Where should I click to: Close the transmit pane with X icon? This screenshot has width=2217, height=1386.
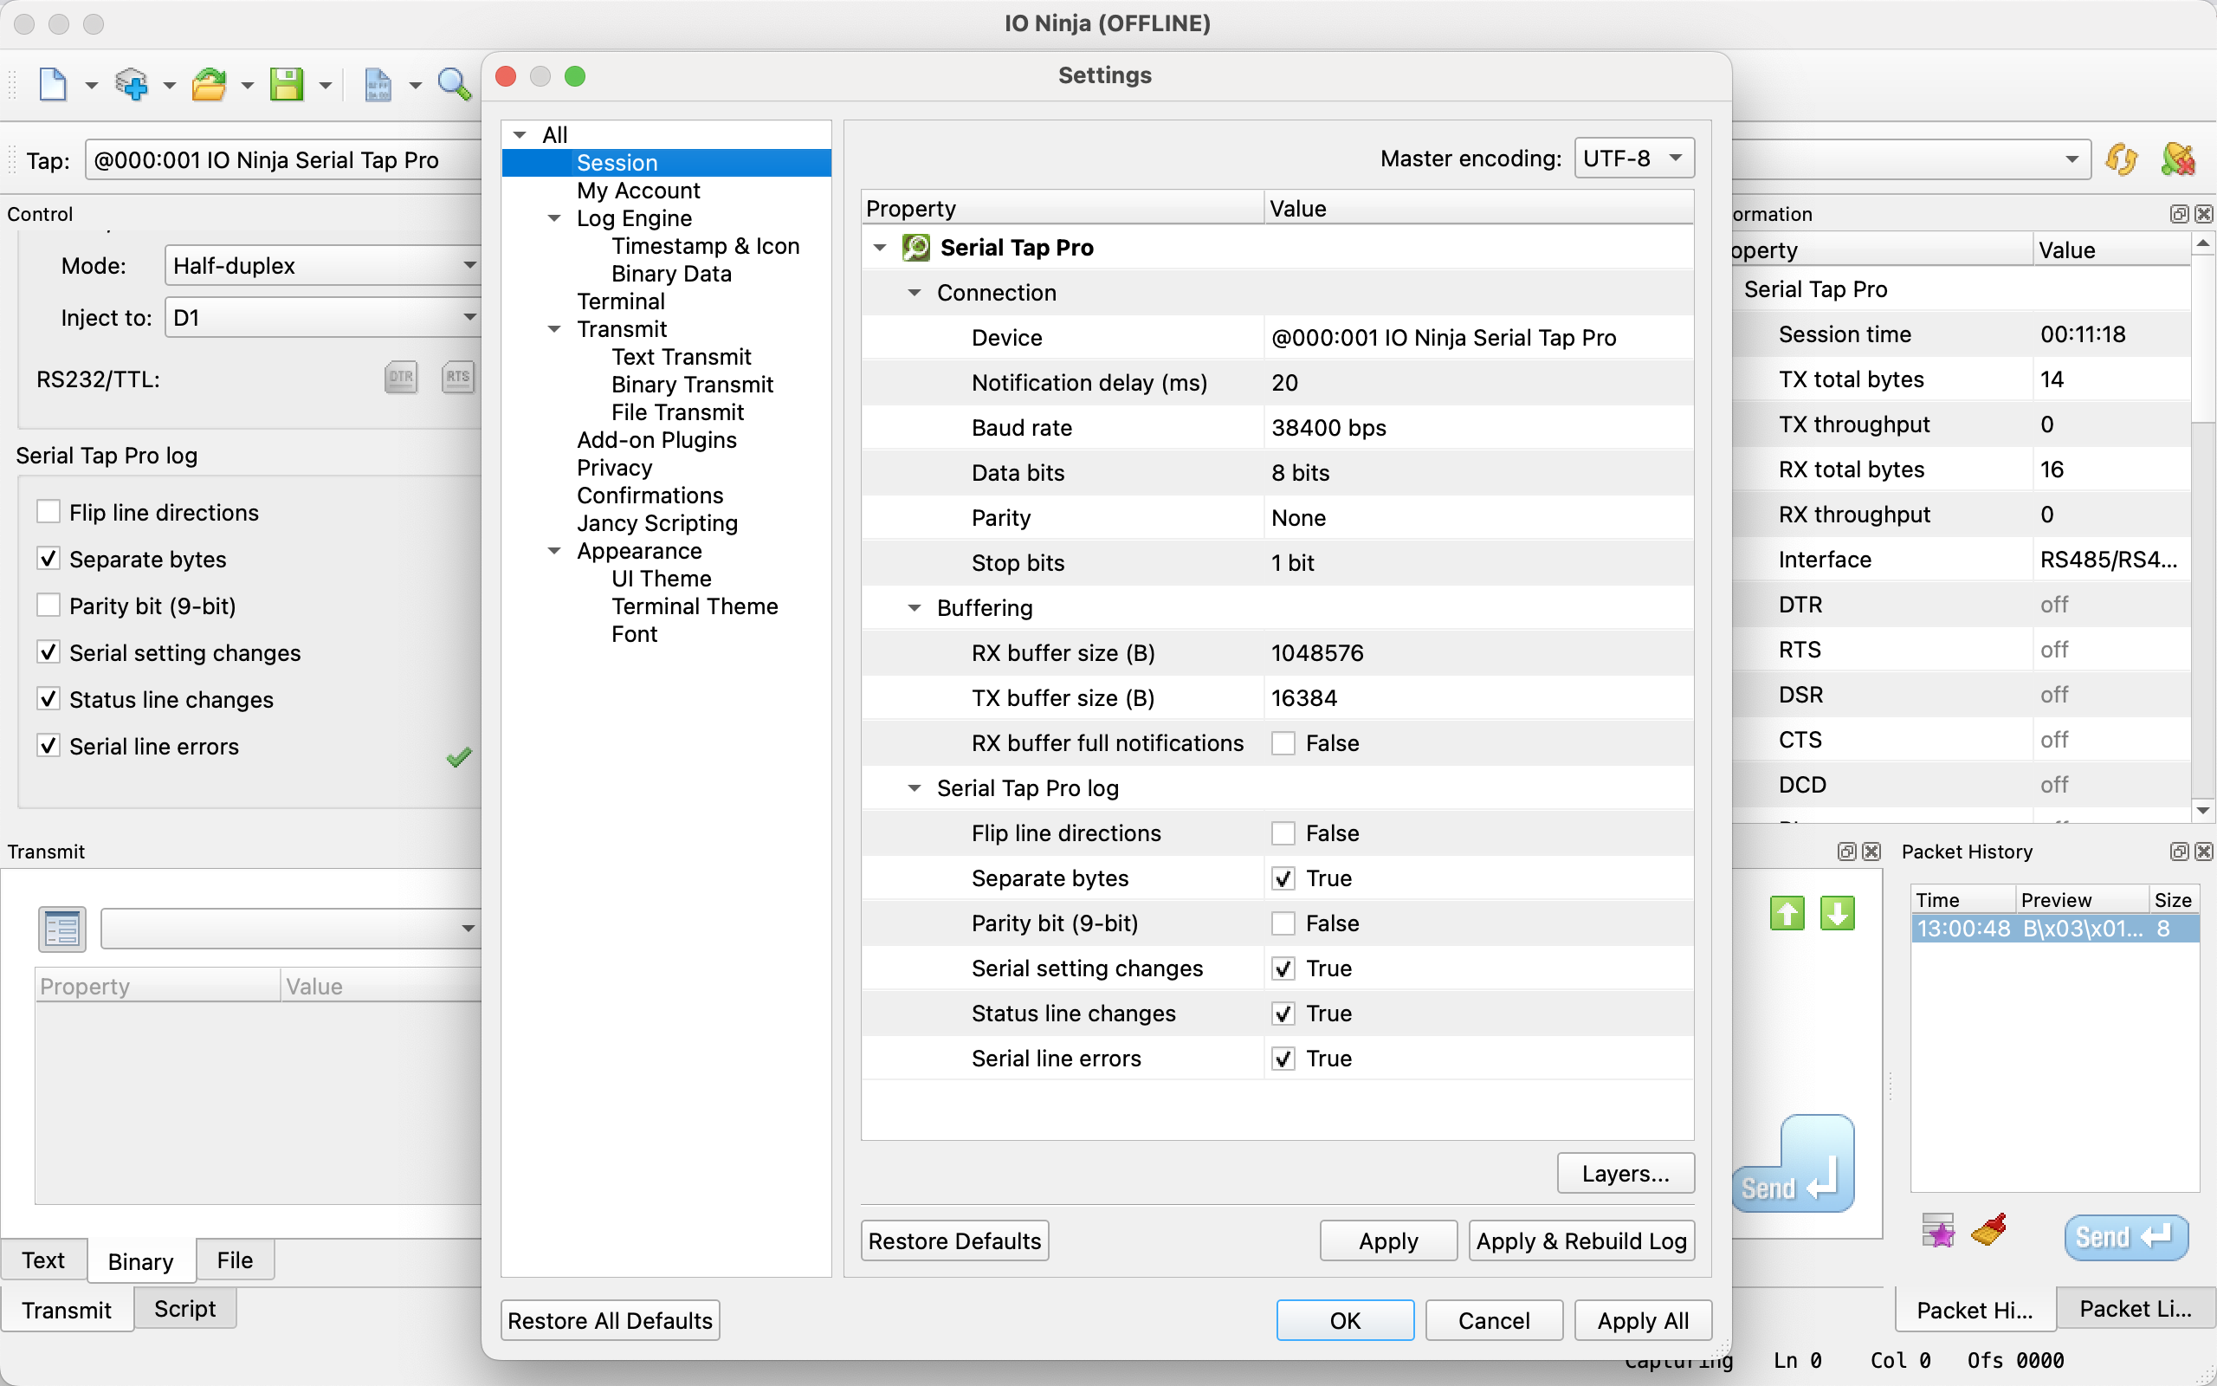tap(1871, 852)
